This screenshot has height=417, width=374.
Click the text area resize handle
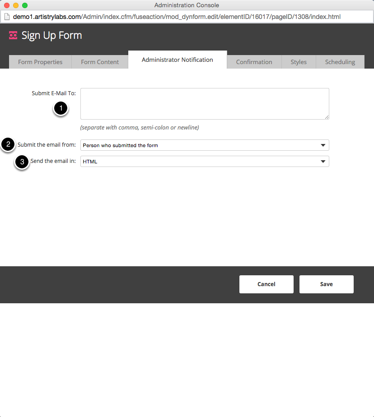point(327,117)
